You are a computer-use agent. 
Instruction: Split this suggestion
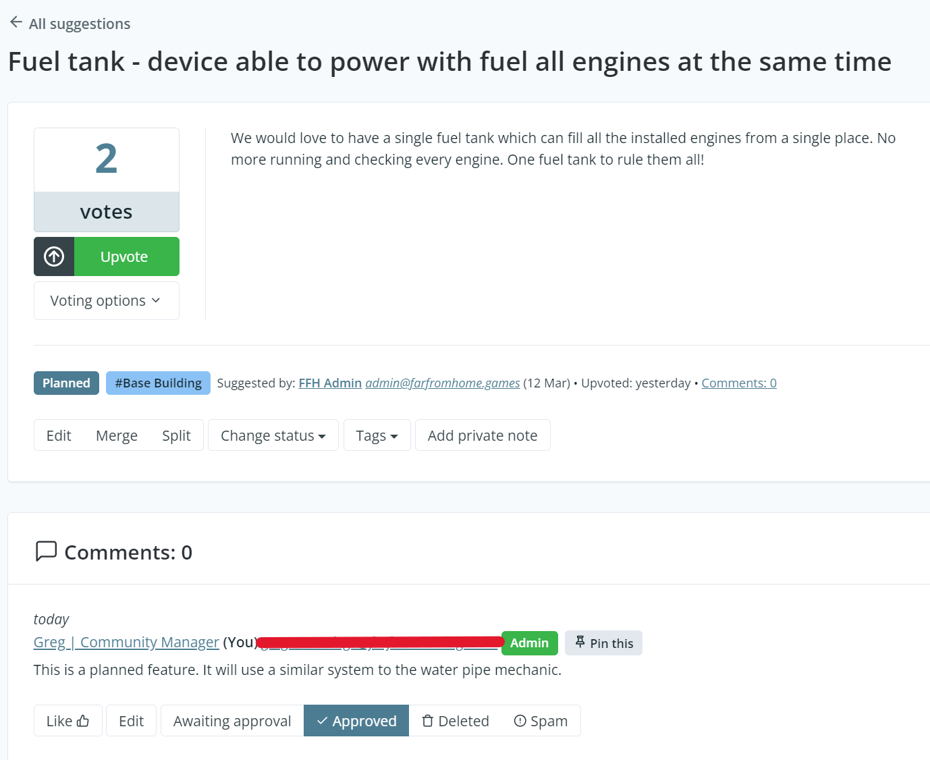pyautogui.click(x=176, y=436)
